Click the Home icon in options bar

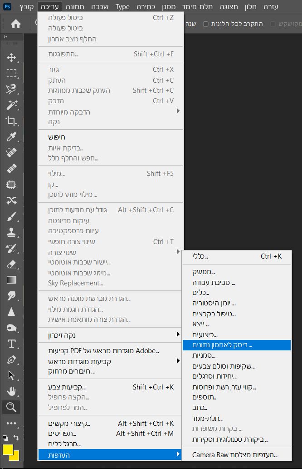[x=16, y=24]
